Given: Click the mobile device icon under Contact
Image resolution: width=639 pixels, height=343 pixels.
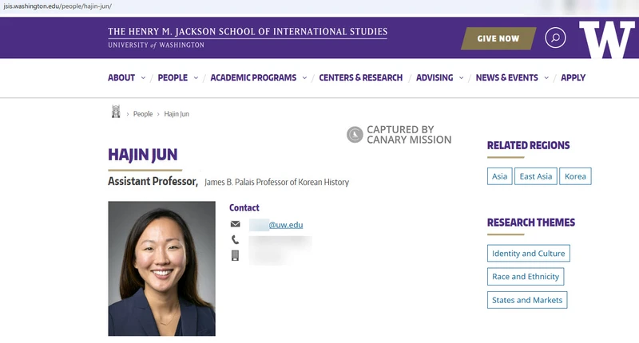Looking at the screenshot, I should pyautogui.click(x=235, y=256).
